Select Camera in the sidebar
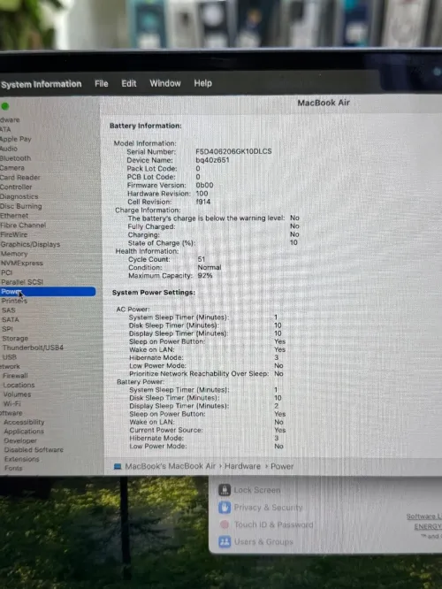Viewport: 442px width, 589px height. (x=12, y=168)
